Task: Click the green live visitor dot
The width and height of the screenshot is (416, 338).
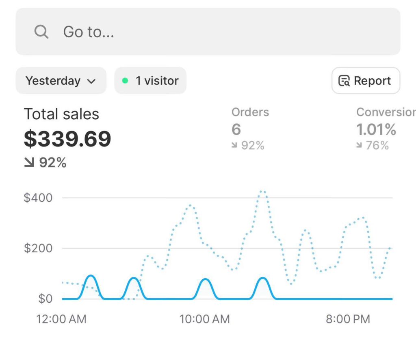Action: 125,81
